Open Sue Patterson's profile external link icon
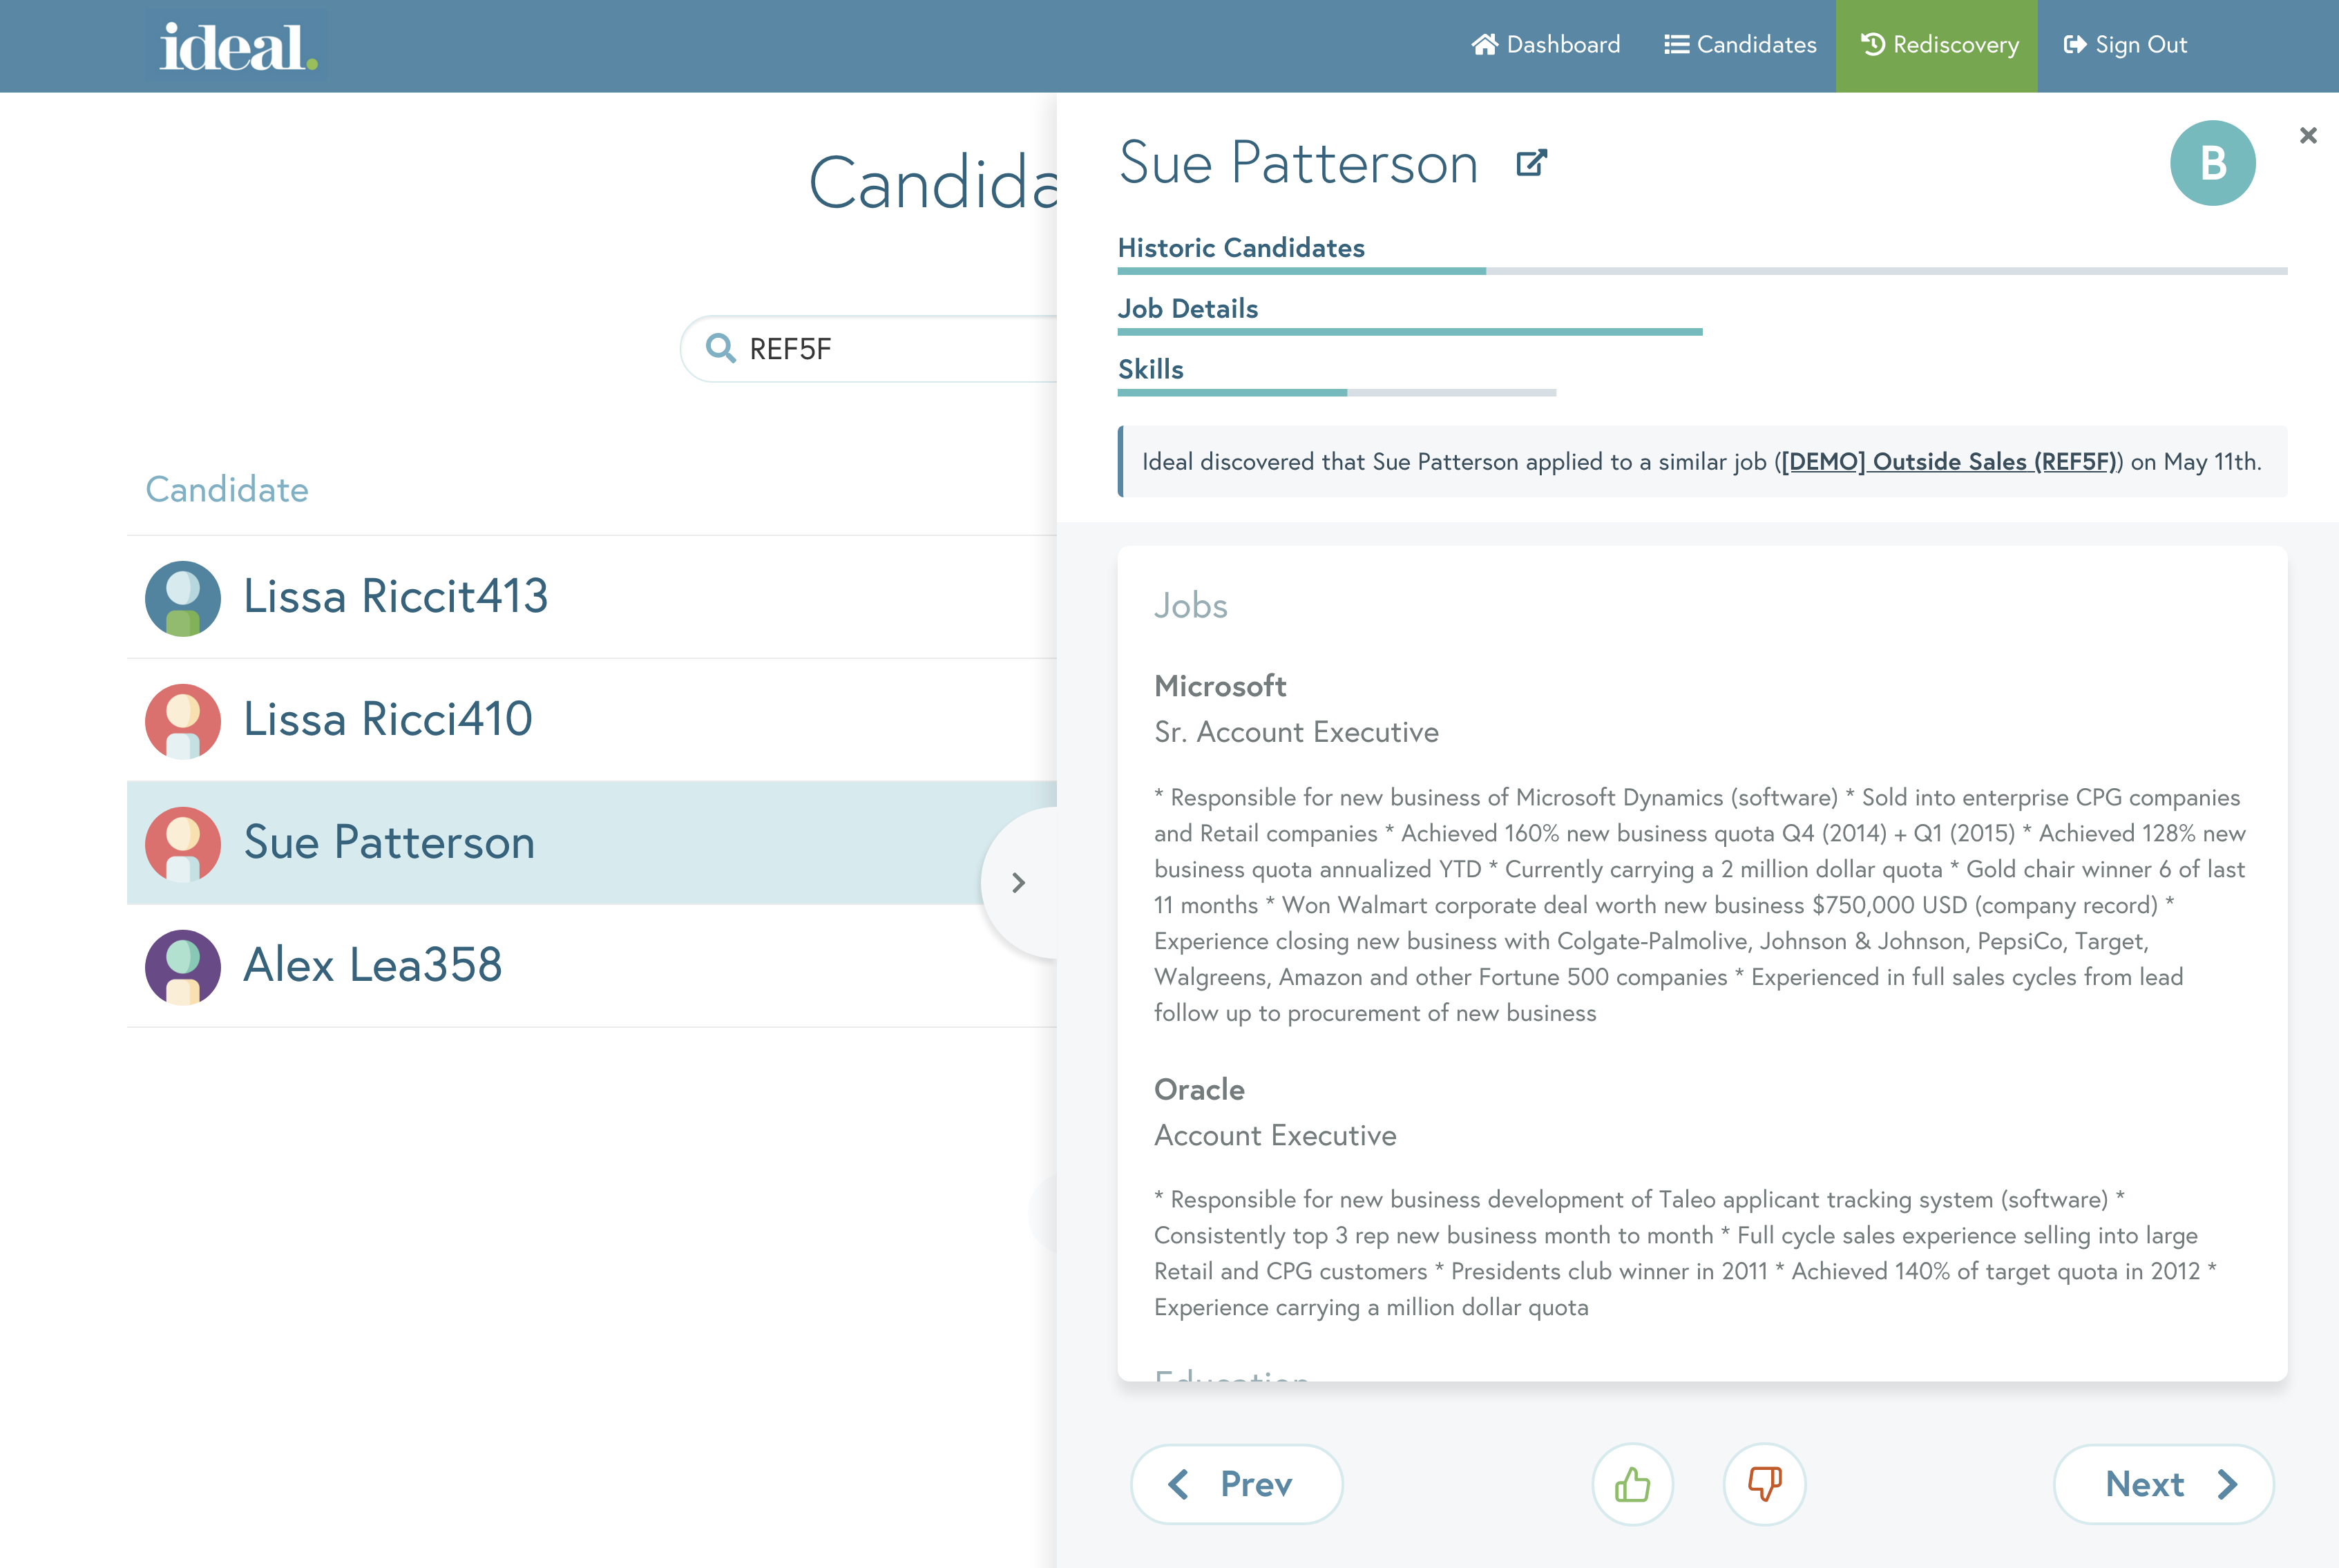The width and height of the screenshot is (2339, 1568). 1531,163
